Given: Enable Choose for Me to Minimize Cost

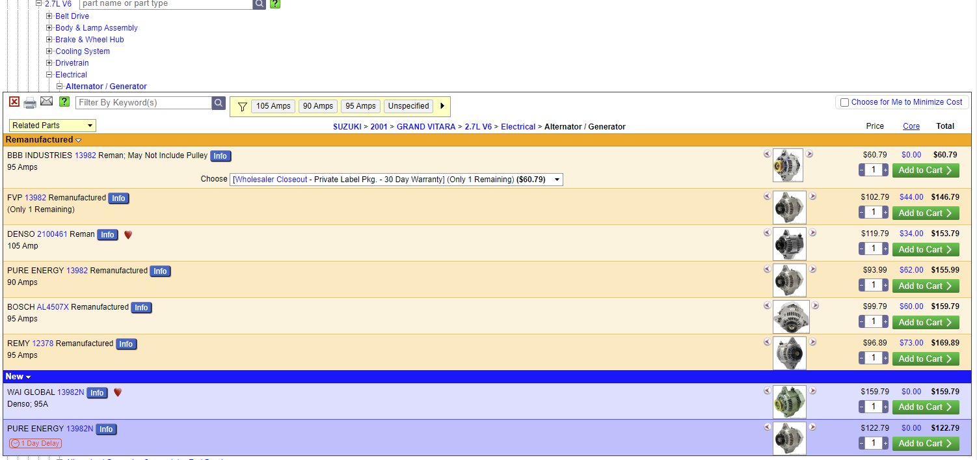Looking at the screenshot, I should [845, 102].
